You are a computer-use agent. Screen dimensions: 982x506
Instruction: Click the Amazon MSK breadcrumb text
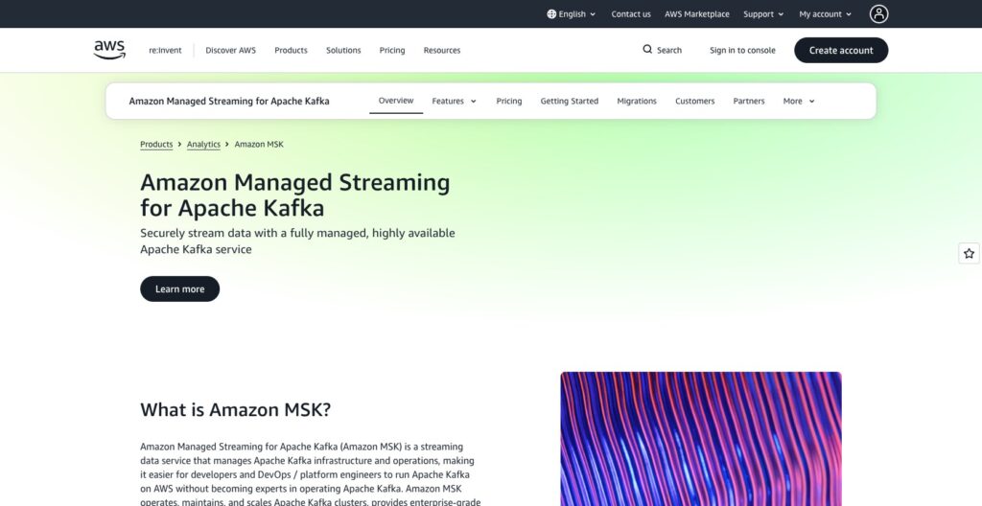click(x=259, y=144)
